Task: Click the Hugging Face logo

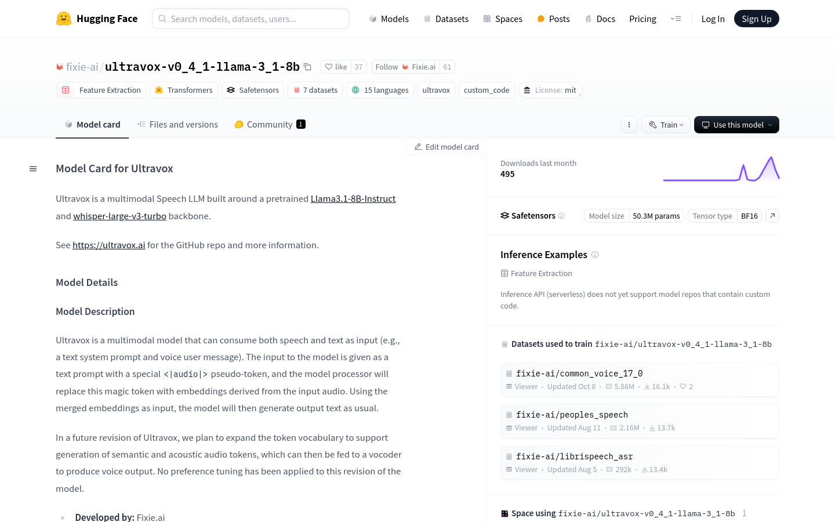Action: point(97,19)
